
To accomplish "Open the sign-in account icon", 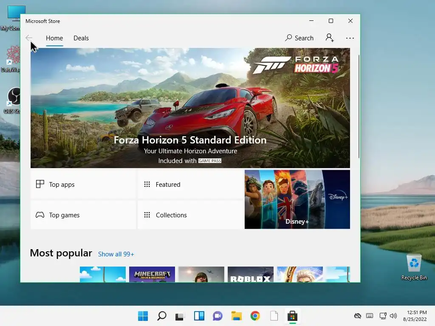I will pyautogui.click(x=330, y=38).
